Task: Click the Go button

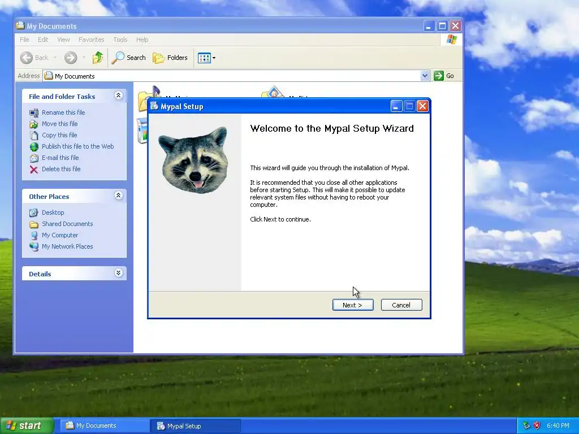Action: pos(444,76)
